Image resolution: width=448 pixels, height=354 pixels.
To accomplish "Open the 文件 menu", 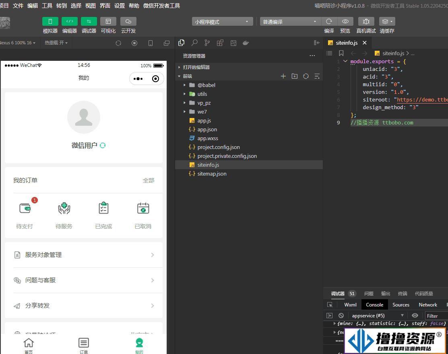I will (x=18, y=5).
